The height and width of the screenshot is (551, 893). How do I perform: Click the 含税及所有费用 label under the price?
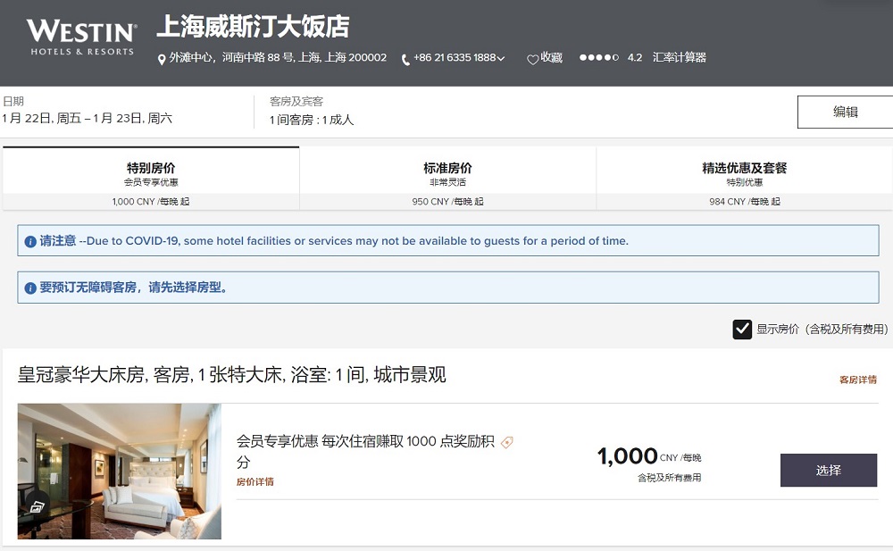tap(669, 478)
